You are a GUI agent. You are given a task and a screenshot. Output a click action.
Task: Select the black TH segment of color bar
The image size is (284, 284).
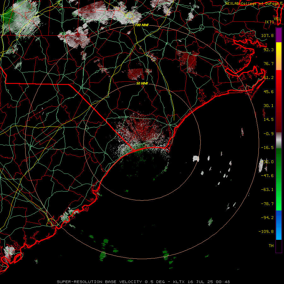pos(279,246)
